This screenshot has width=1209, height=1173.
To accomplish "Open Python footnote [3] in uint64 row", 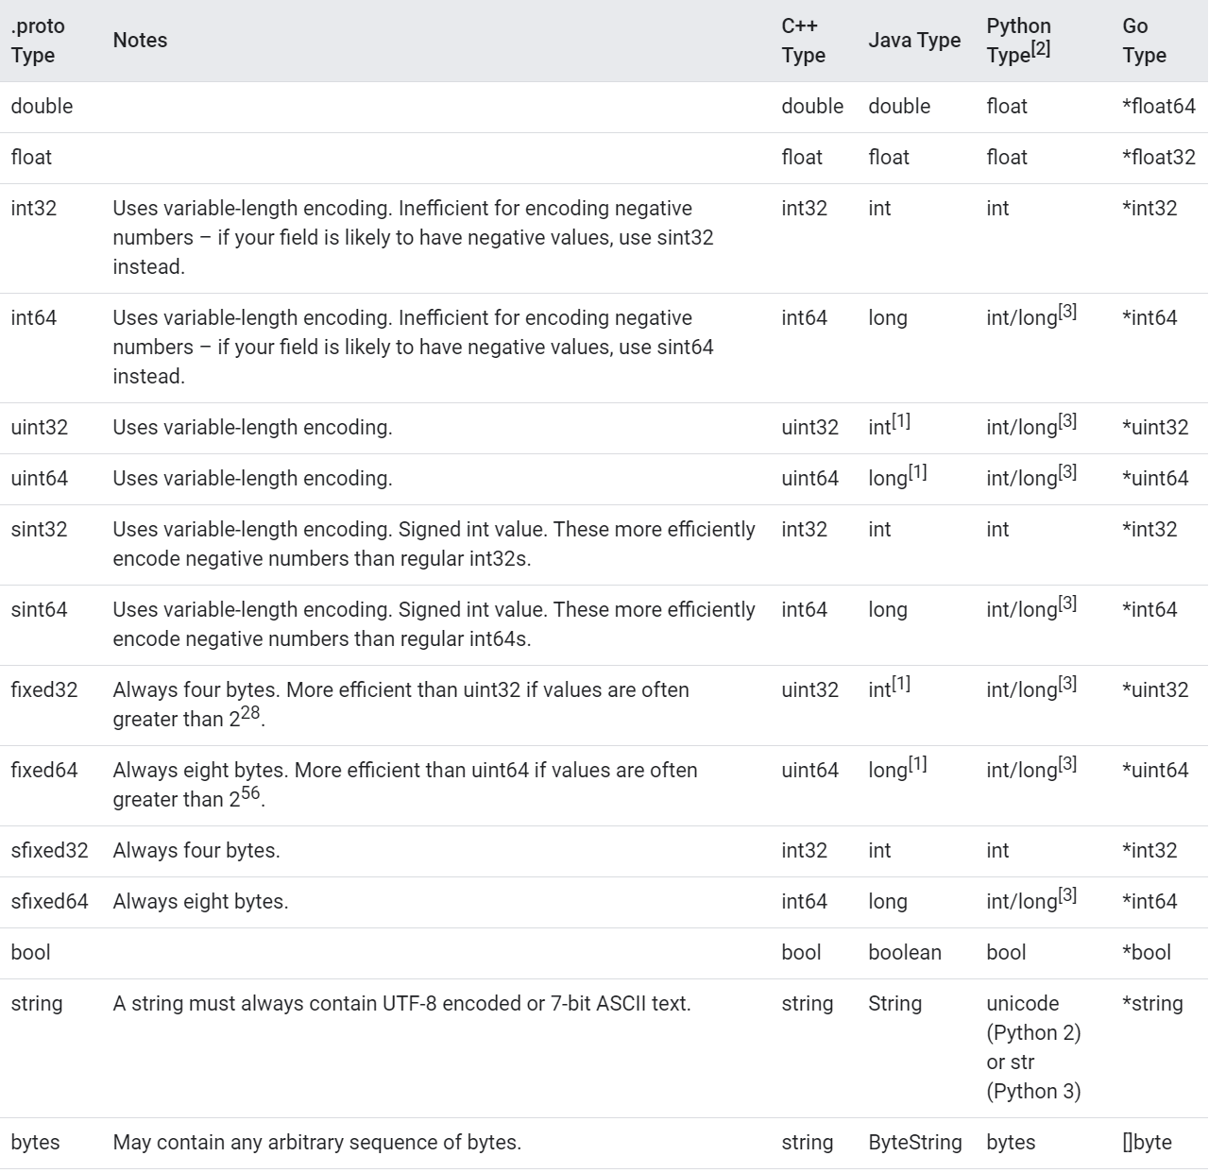I will coord(1067,471).
